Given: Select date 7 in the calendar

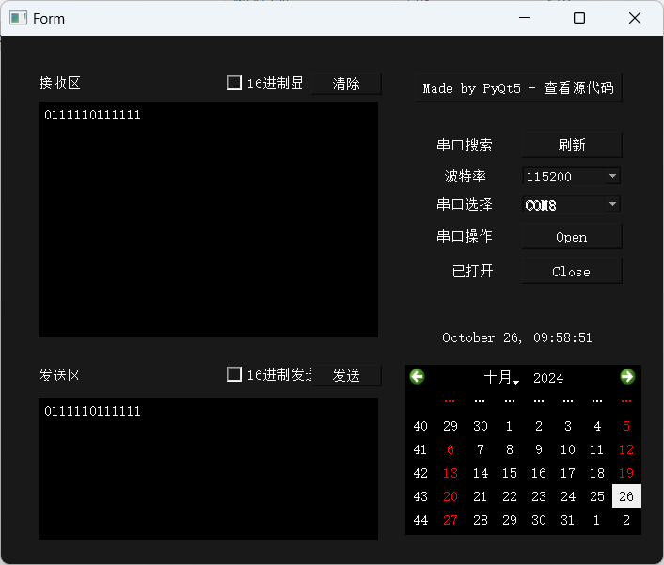Looking at the screenshot, I should coord(481,449).
